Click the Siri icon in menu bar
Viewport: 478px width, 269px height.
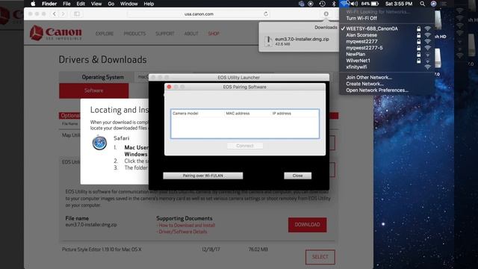tap(433, 4)
